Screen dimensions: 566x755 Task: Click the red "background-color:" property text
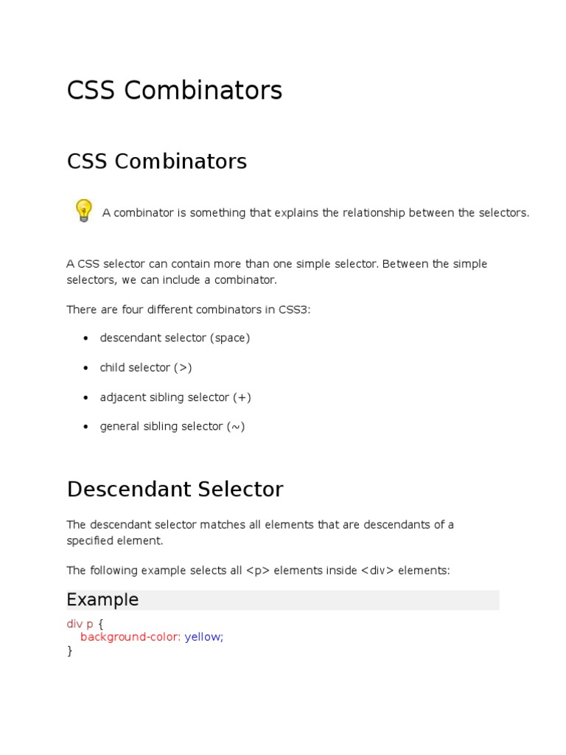coord(130,637)
